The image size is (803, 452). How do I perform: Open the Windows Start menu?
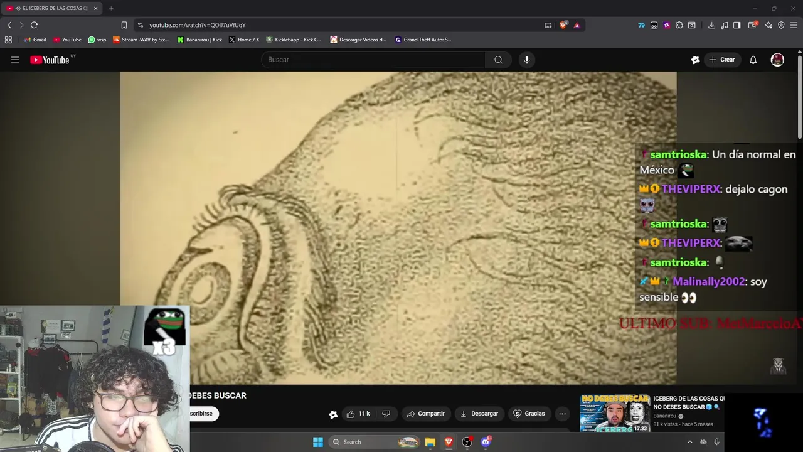[318, 442]
